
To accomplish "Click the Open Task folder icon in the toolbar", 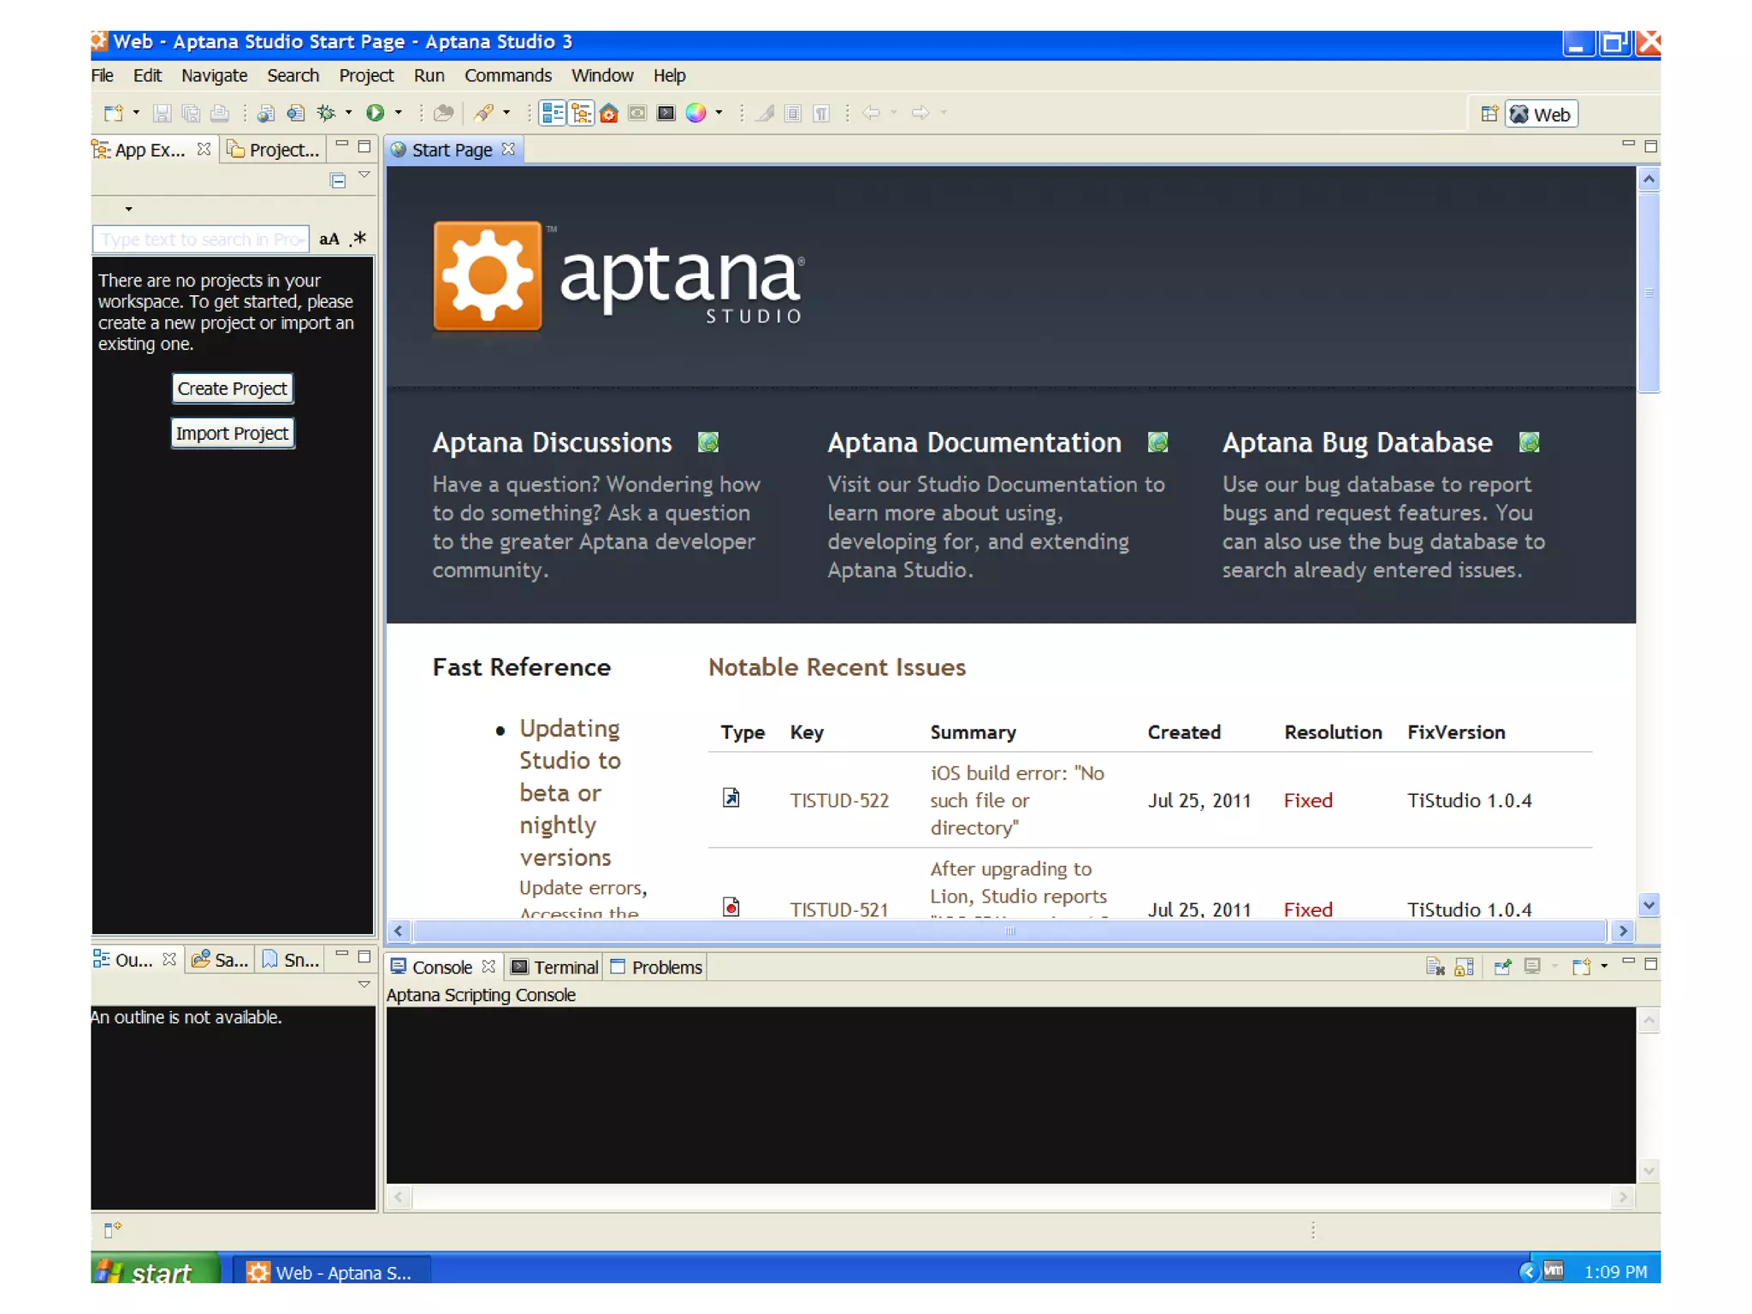I will point(443,113).
